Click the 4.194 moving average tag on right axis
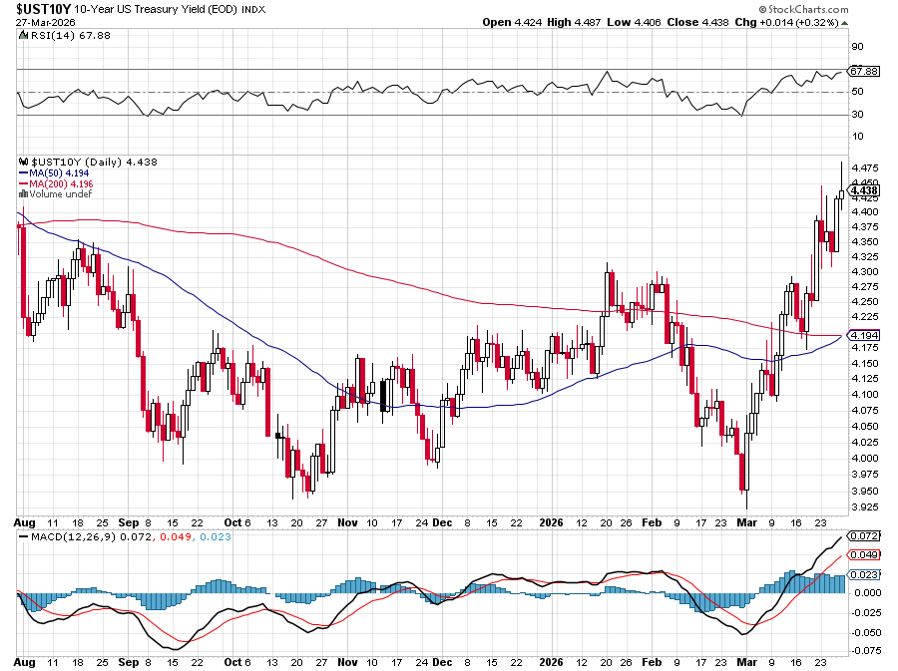 tap(863, 335)
